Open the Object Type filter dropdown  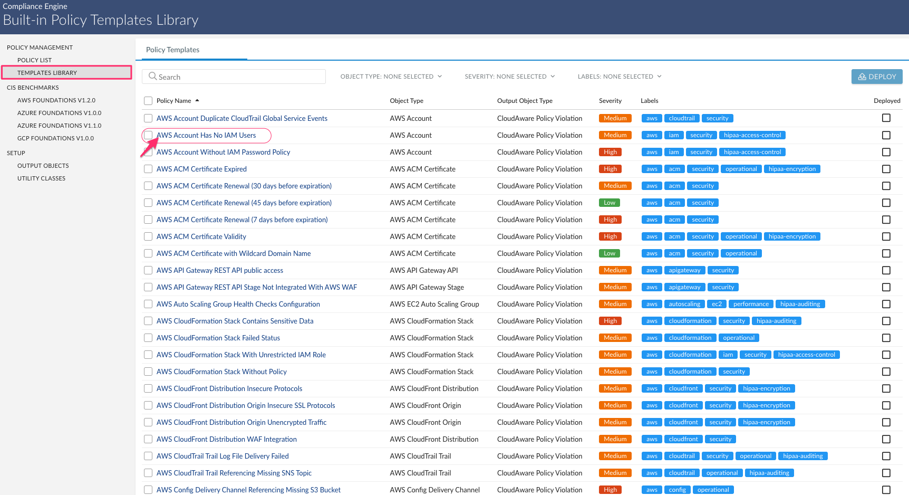point(391,77)
